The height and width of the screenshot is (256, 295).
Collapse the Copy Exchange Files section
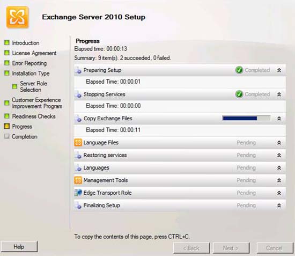pyautogui.click(x=279, y=119)
